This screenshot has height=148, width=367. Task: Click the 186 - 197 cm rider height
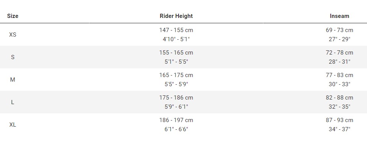pos(176,120)
